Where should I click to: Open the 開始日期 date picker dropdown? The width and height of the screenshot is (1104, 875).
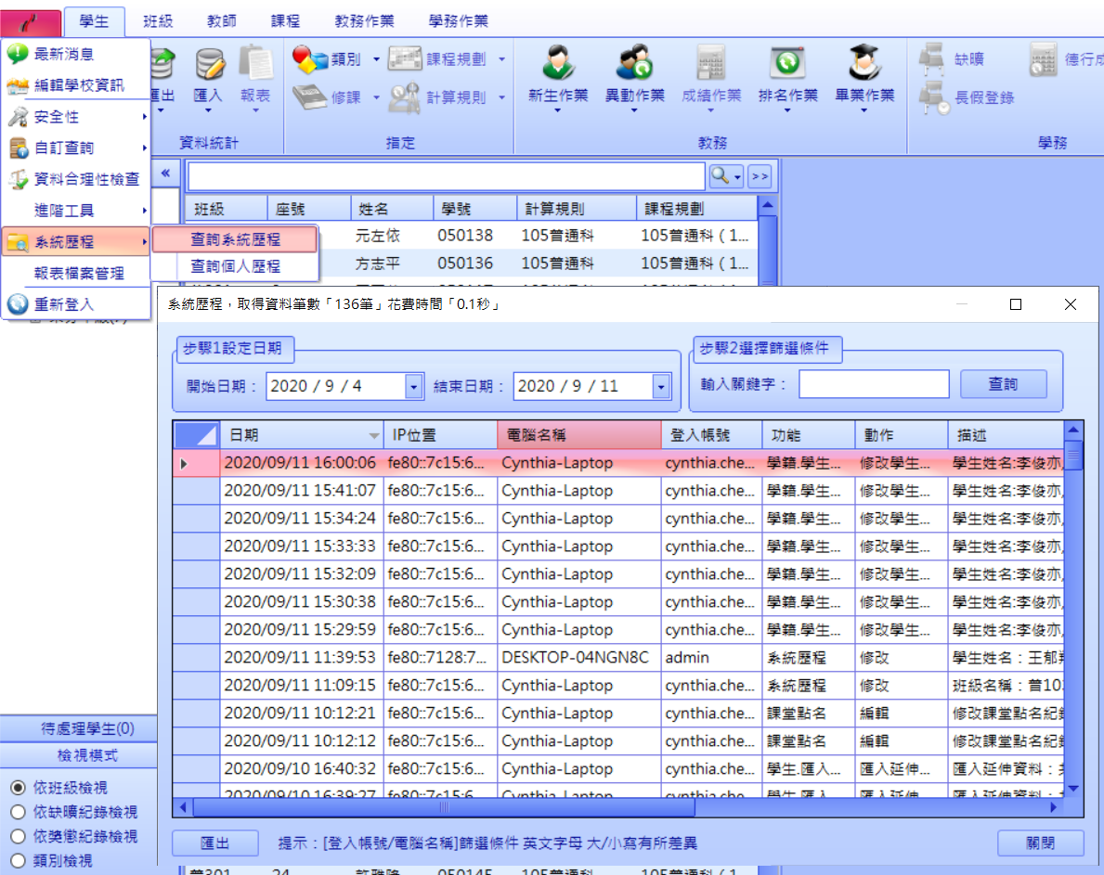point(414,386)
